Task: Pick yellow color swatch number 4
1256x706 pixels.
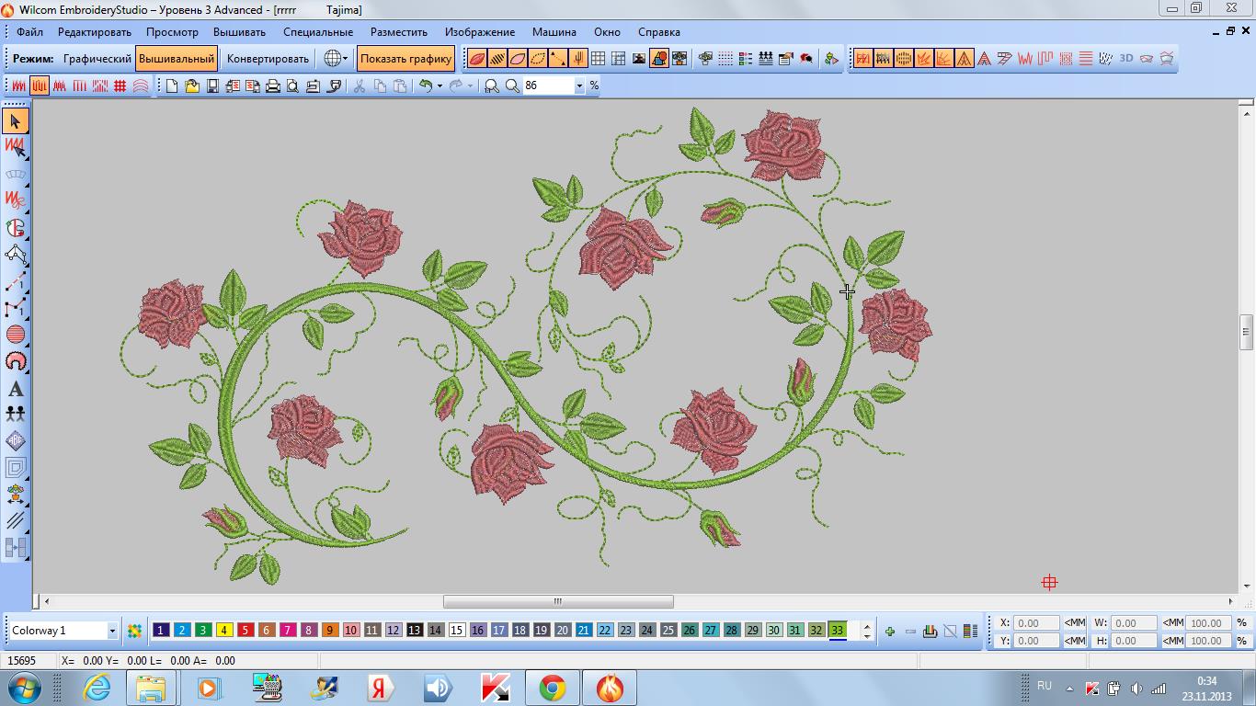Action: pos(224,631)
